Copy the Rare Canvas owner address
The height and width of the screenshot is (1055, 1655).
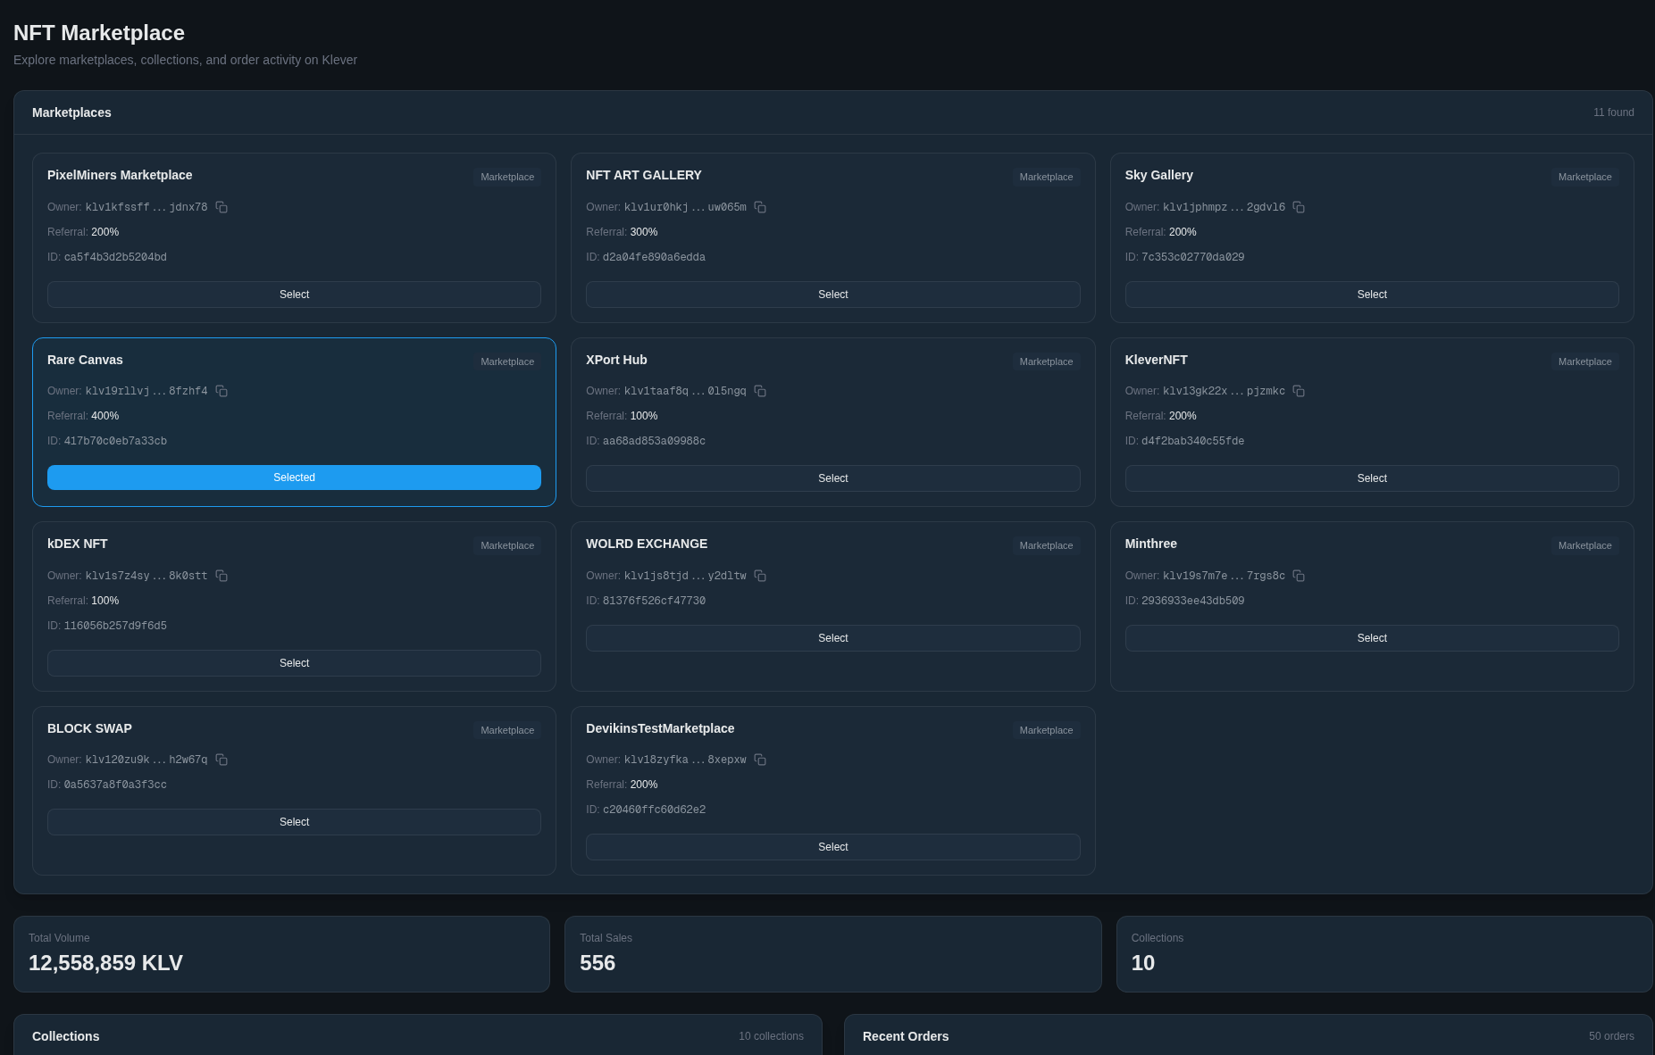(x=222, y=391)
